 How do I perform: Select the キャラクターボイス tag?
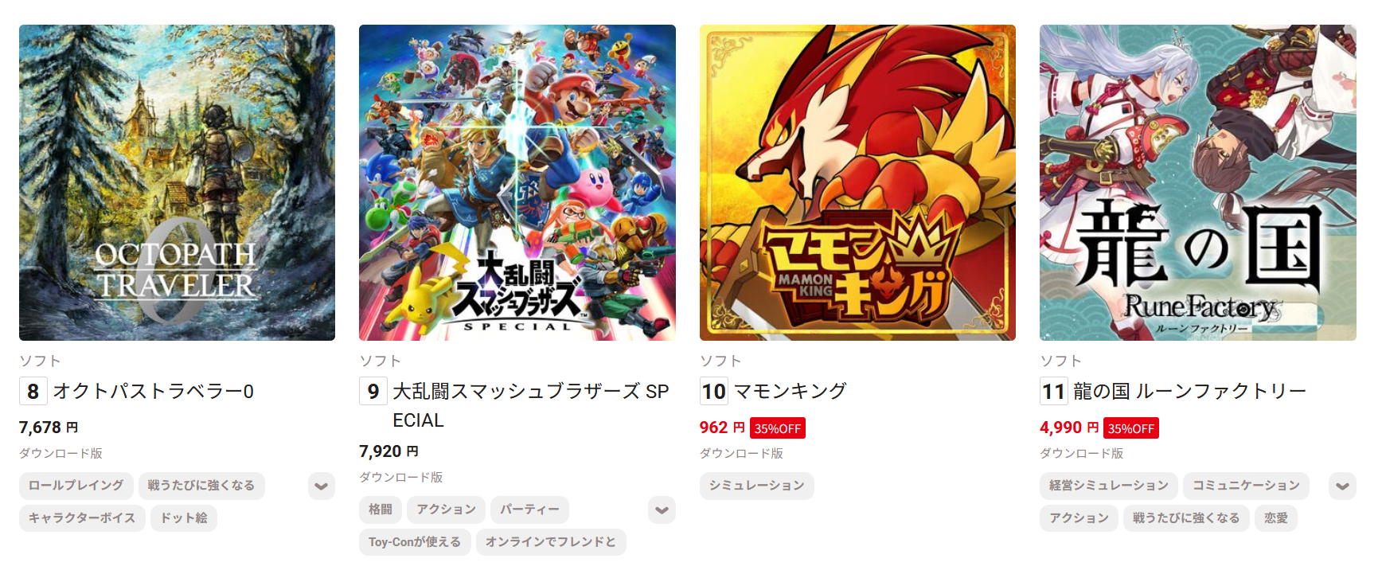point(82,518)
